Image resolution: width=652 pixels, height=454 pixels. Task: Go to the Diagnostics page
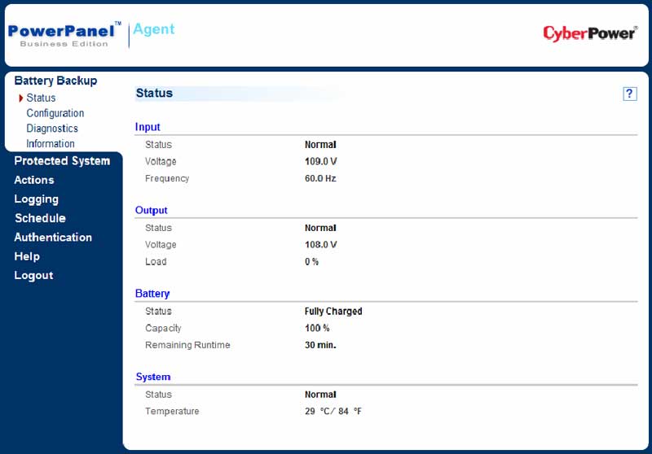(x=52, y=129)
